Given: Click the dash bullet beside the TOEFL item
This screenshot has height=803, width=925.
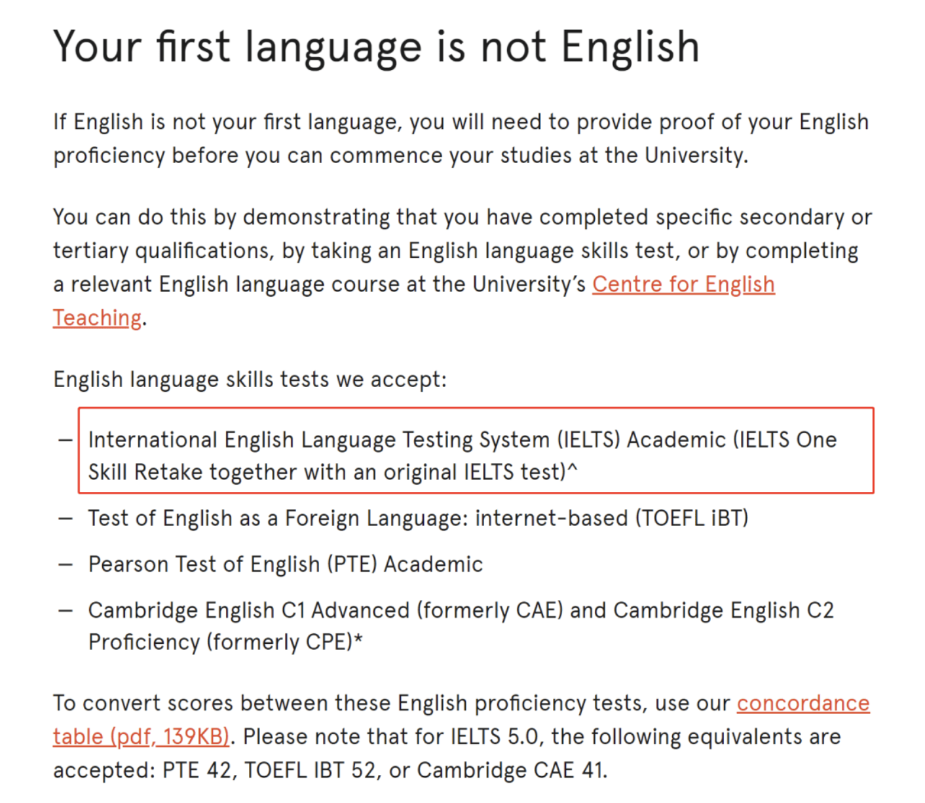Looking at the screenshot, I should 65,519.
